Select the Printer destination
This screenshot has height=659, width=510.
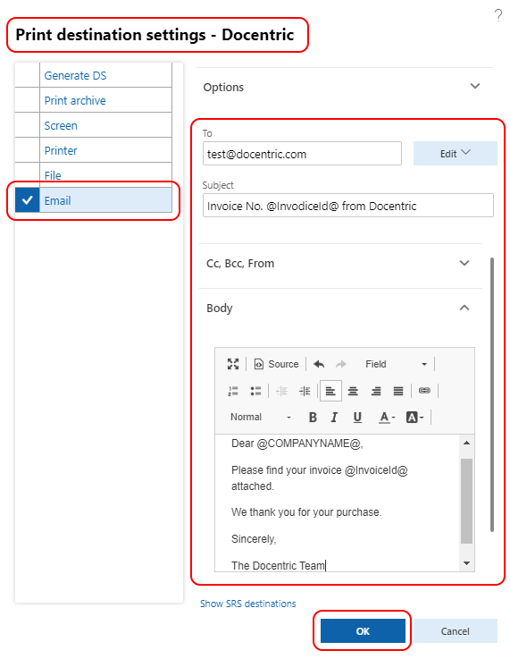[61, 150]
